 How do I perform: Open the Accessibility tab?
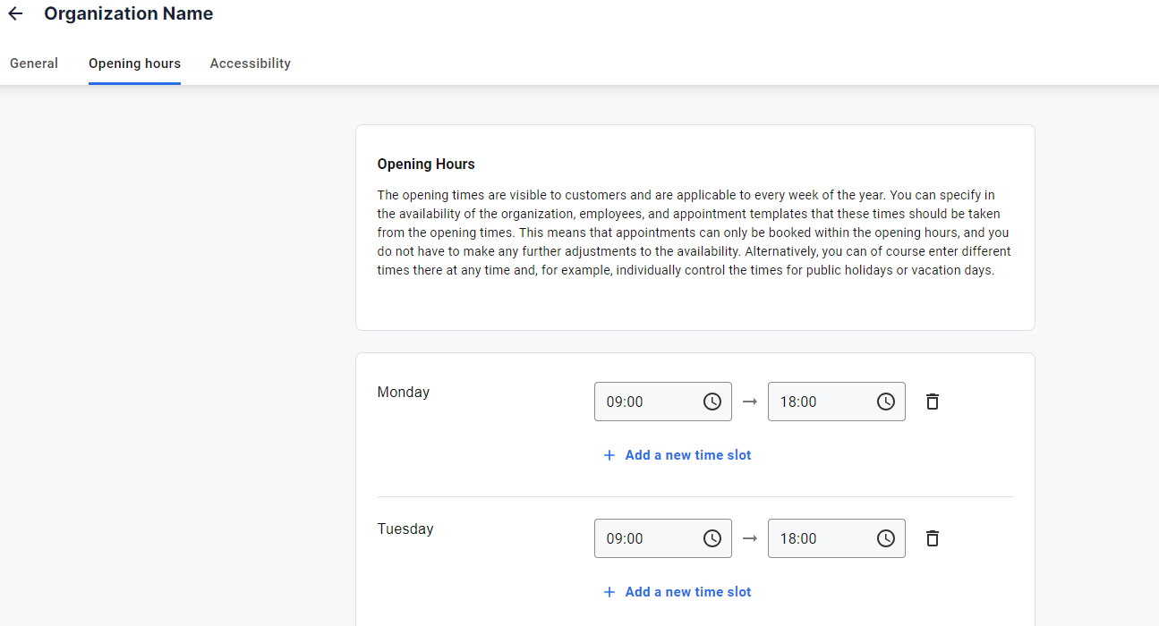point(251,63)
